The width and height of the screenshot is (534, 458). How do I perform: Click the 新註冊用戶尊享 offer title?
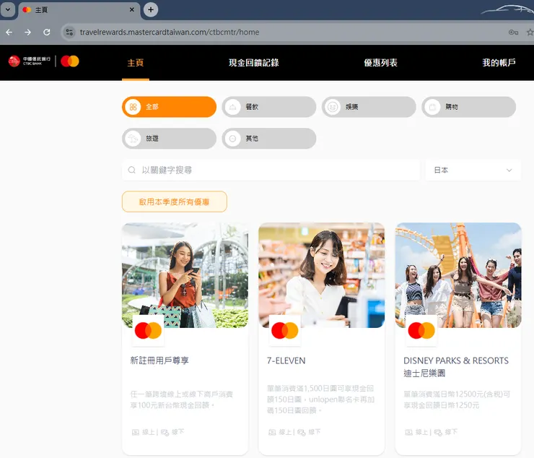pos(159,360)
